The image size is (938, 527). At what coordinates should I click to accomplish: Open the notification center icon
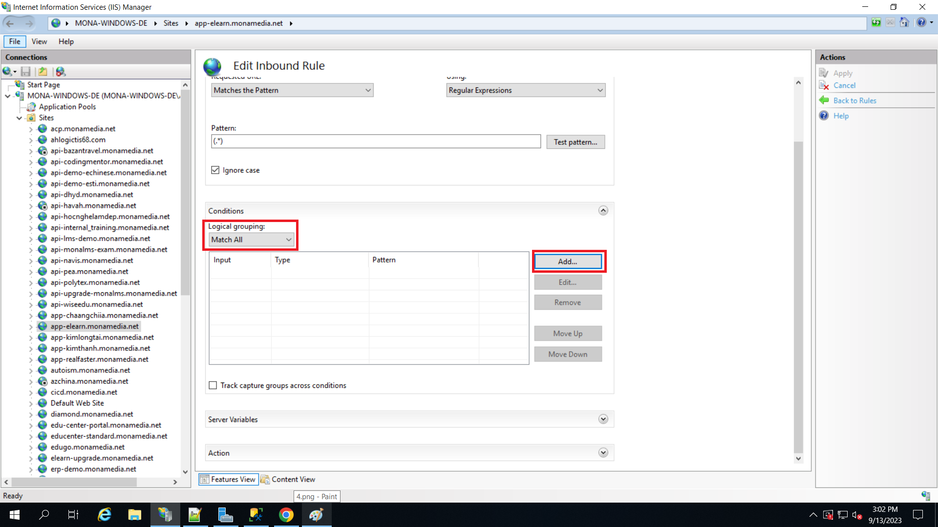pyautogui.click(x=918, y=515)
